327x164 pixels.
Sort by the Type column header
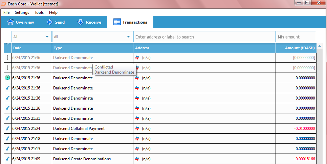[x=93, y=48]
